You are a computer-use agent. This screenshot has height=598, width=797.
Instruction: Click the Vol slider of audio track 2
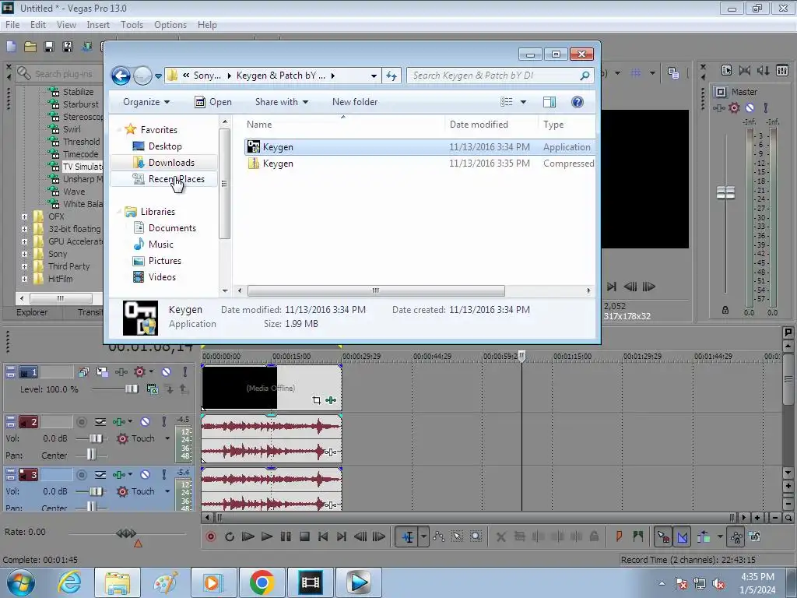(96, 438)
